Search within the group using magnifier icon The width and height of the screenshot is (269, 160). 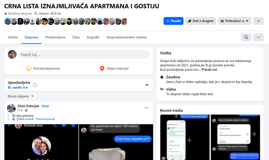246,37
